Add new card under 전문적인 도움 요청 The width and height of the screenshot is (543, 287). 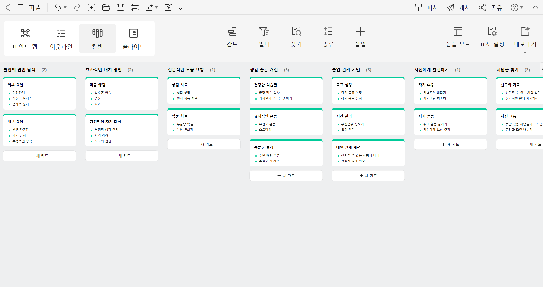click(x=204, y=144)
